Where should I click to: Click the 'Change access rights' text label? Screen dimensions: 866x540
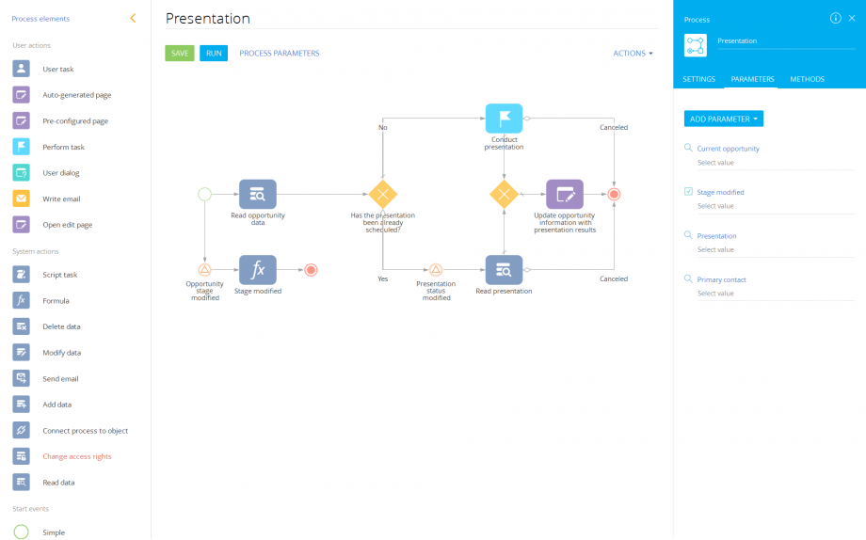tap(77, 456)
